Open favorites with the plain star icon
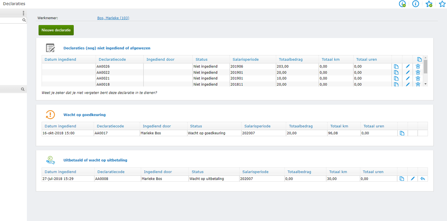Screen dimensions: 447x221 442,4
